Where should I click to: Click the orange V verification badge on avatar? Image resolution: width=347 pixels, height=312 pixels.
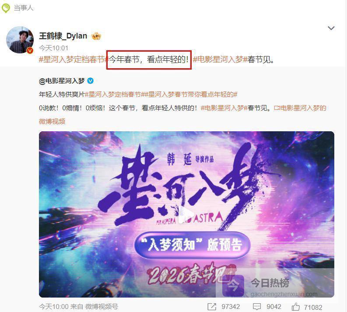(x=30, y=51)
